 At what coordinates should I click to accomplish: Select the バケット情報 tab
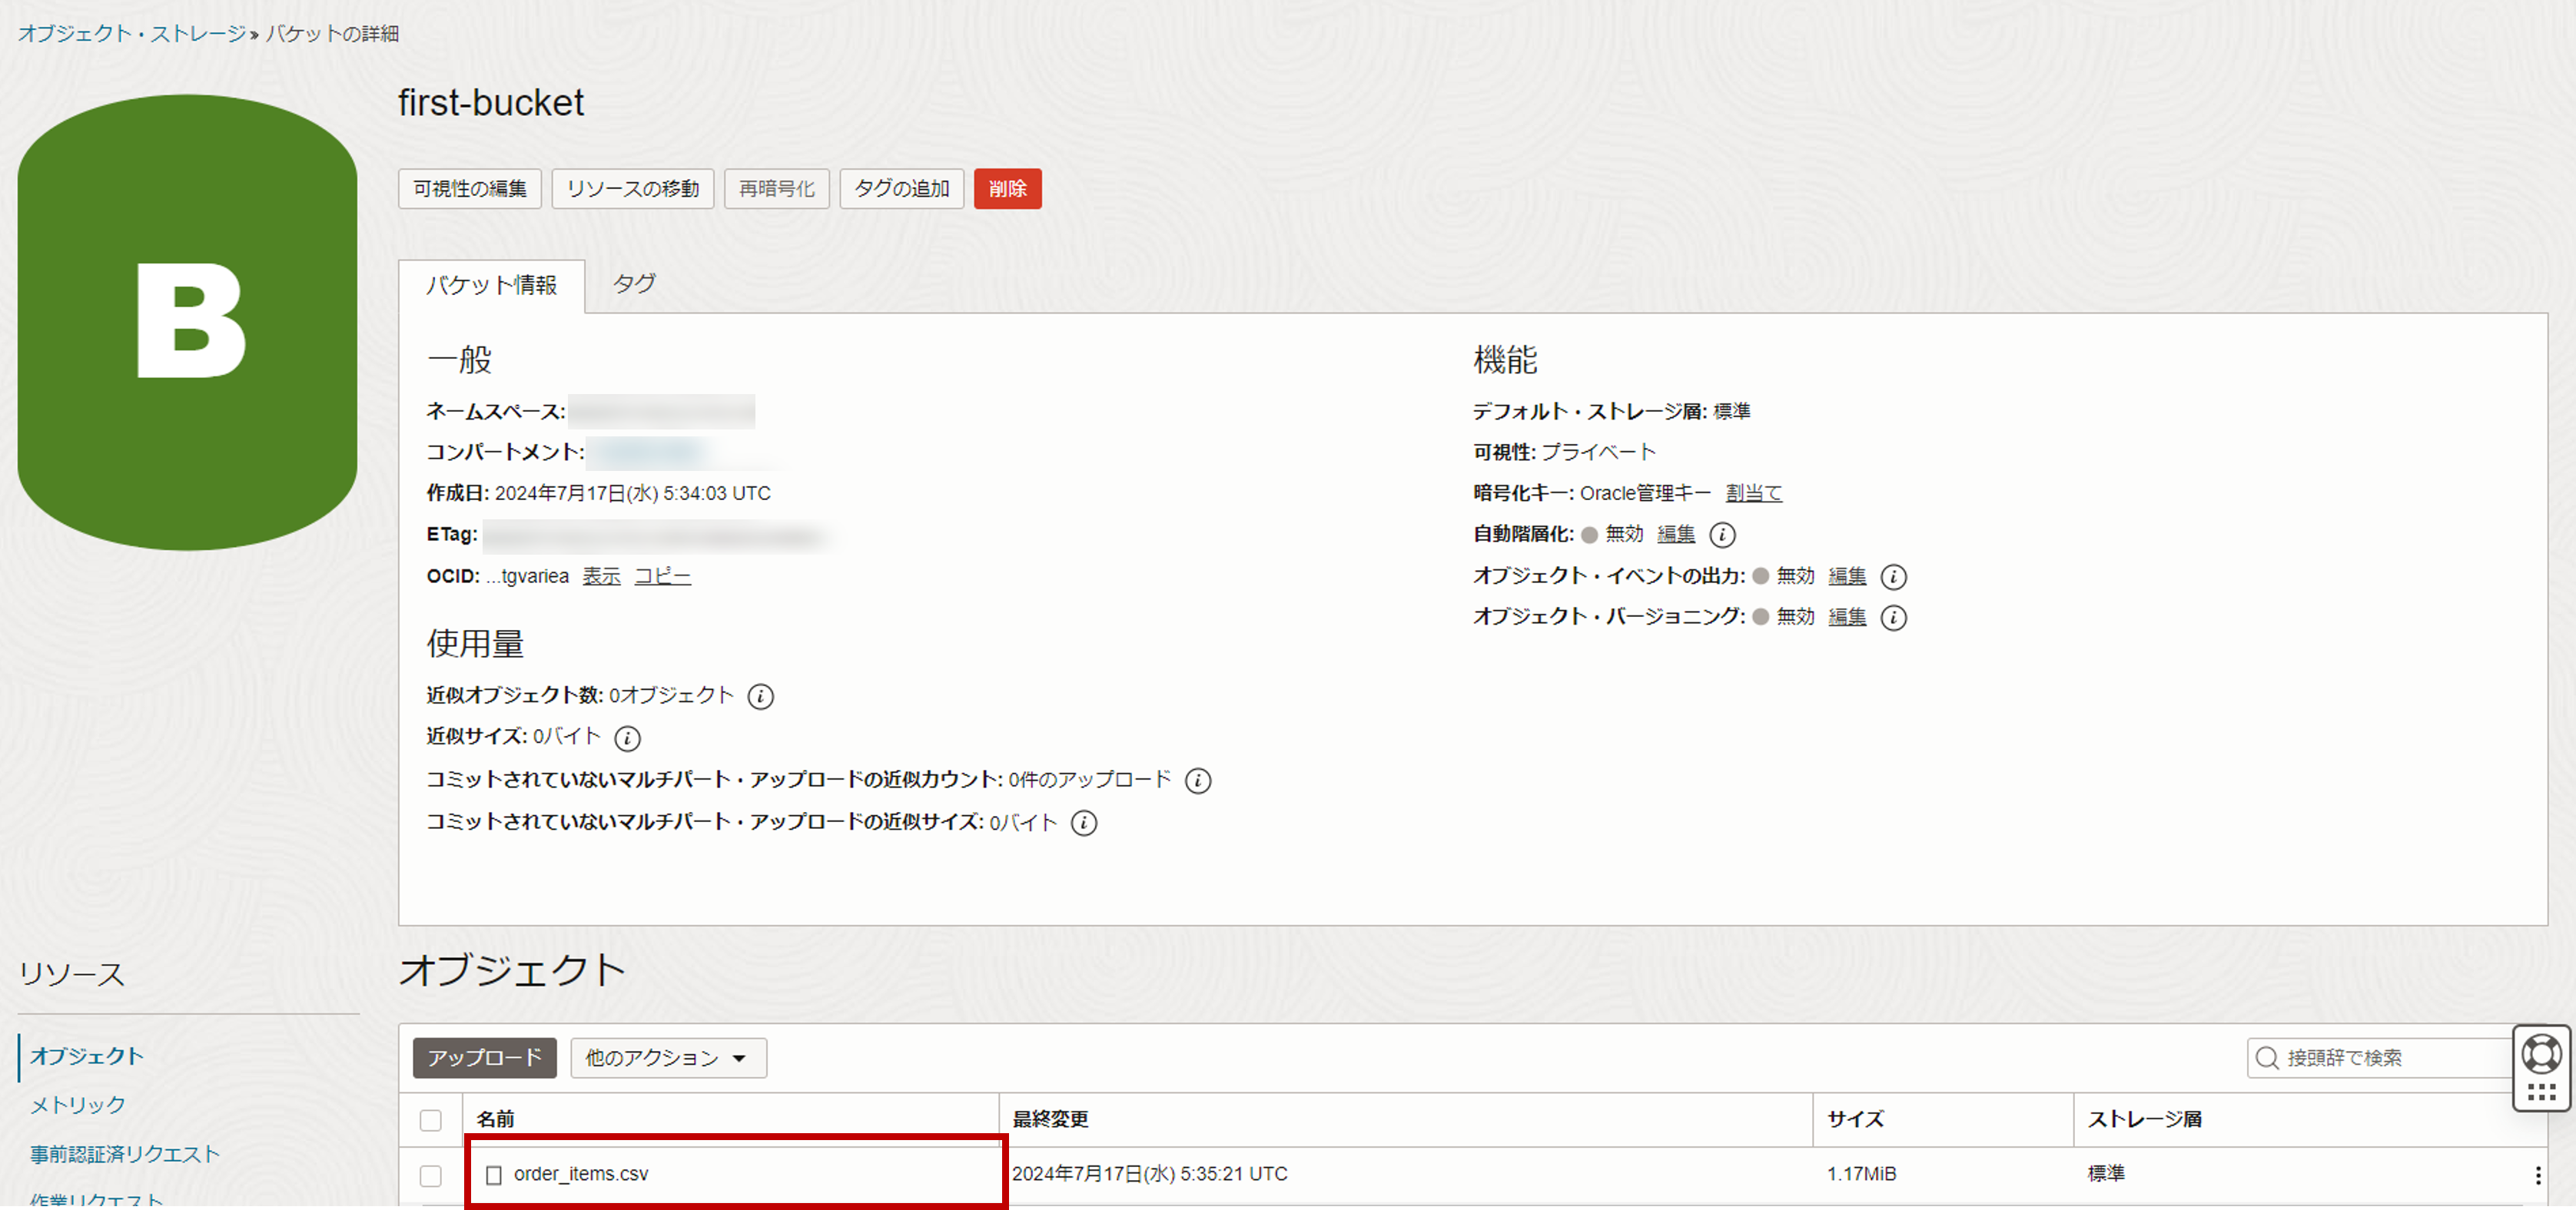[x=491, y=286]
